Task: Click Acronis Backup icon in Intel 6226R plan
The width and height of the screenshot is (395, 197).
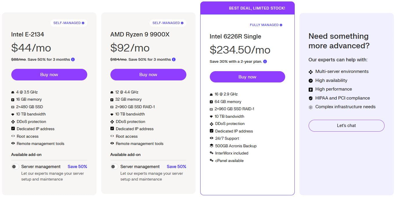Action: (212, 146)
